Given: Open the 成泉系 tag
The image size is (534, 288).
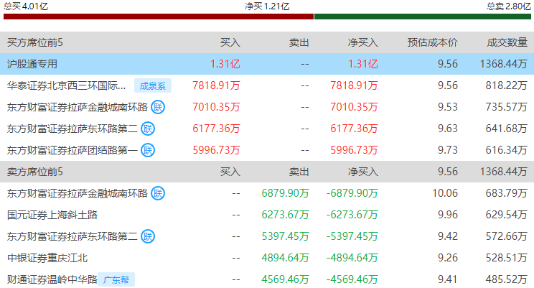Looking at the screenshot, I should tap(153, 85).
